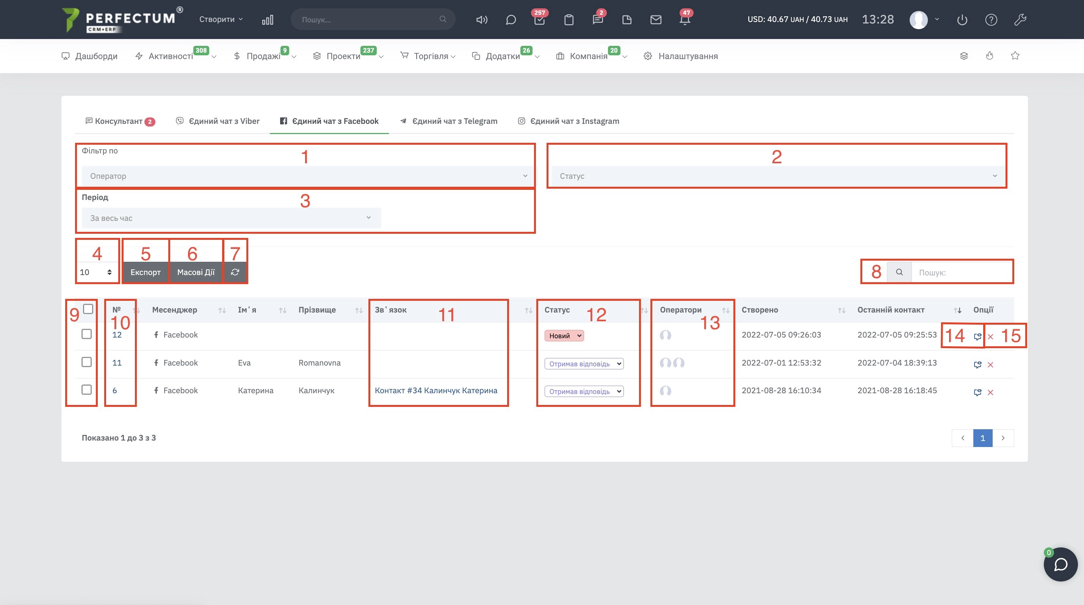The width and height of the screenshot is (1084, 605).
Task: Open the mail envelope icon
Action: click(x=656, y=20)
